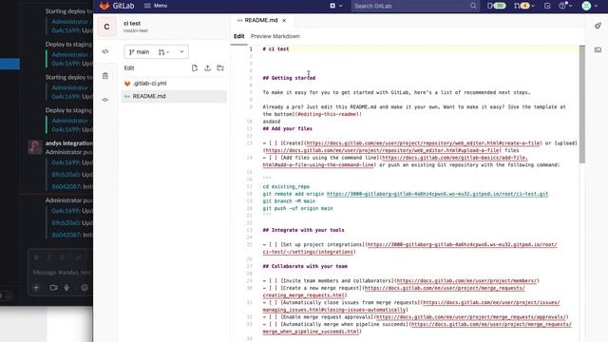
Task: Open the merge_requests/approvals docs URL
Action: pyautogui.click(x=471, y=316)
